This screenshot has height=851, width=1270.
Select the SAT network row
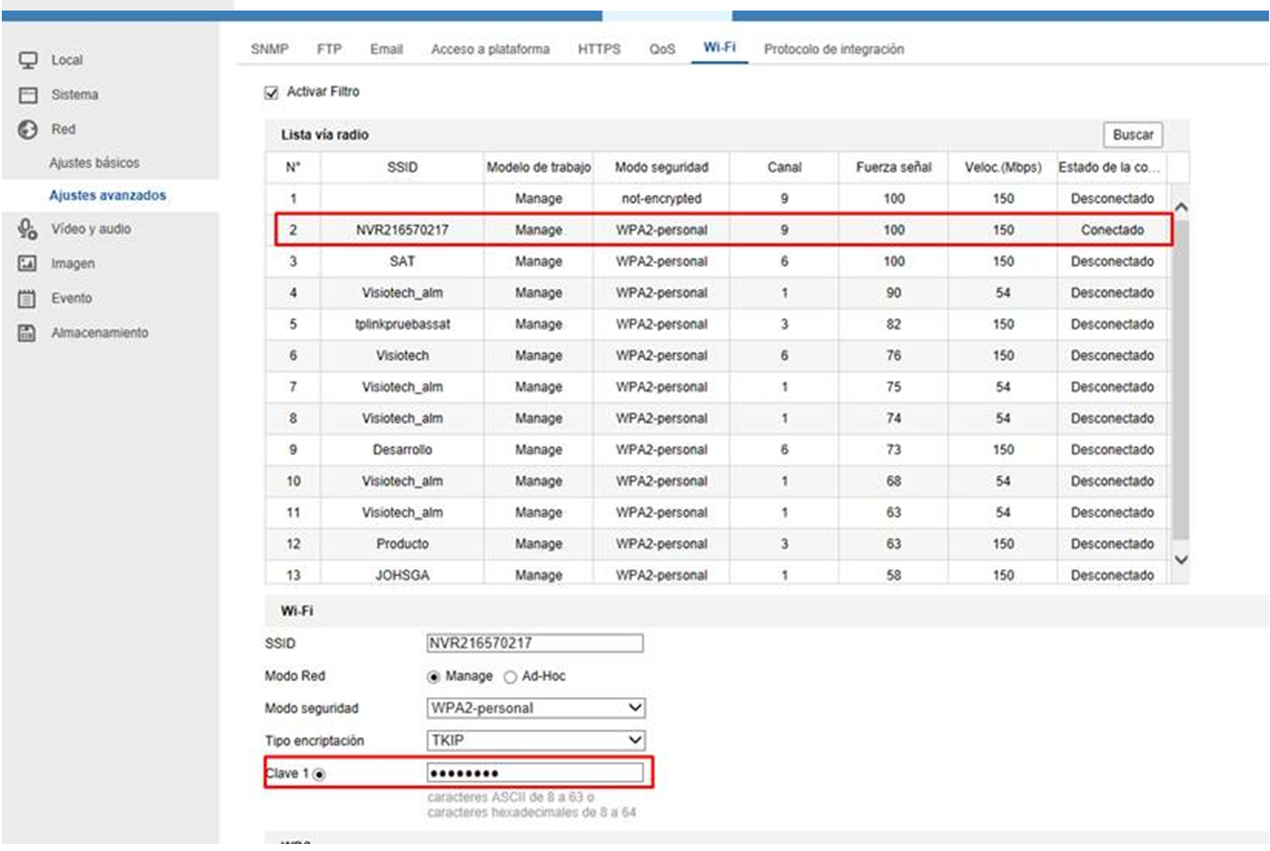click(x=717, y=262)
